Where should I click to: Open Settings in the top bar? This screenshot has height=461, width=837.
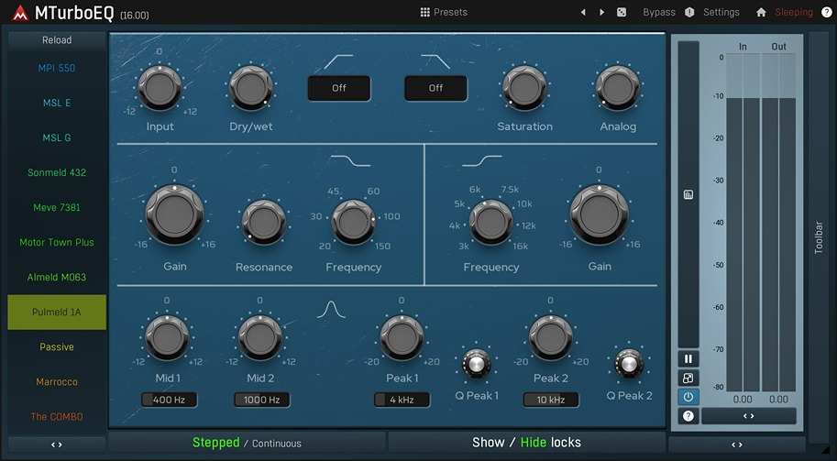click(x=721, y=13)
